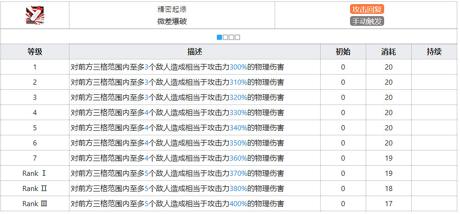Click the 消耗 column header
This screenshot has height=214, width=460.
(389, 52)
